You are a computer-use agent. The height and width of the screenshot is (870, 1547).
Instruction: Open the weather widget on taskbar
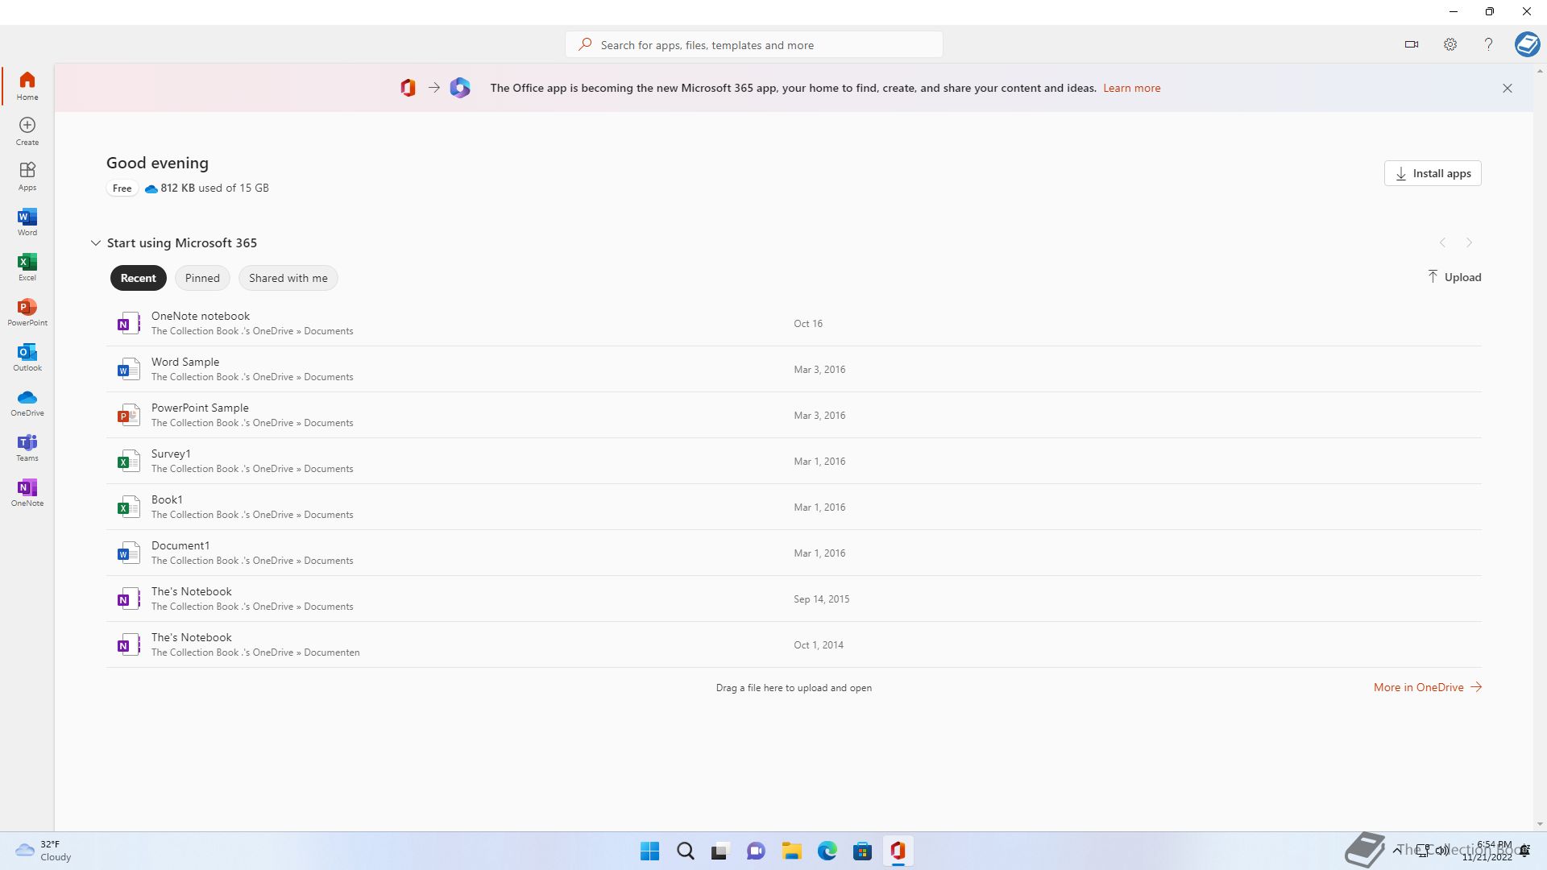pos(44,851)
